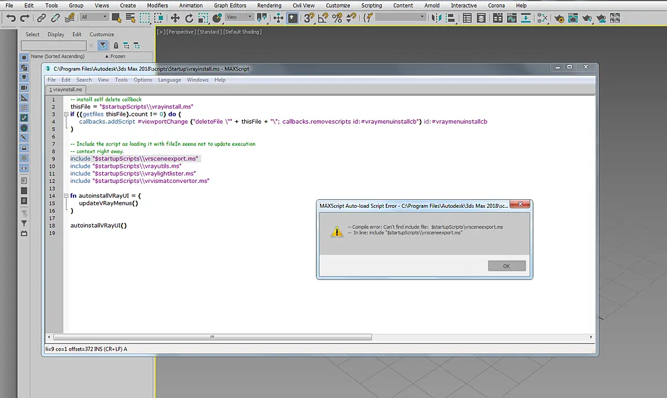Open the [Perspective] viewport label menu
The width and height of the screenshot is (667, 398).
(x=181, y=32)
